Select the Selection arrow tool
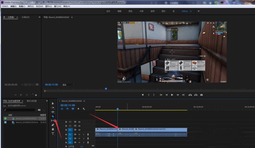The width and height of the screenshot is (255, 148). [53, 104]
